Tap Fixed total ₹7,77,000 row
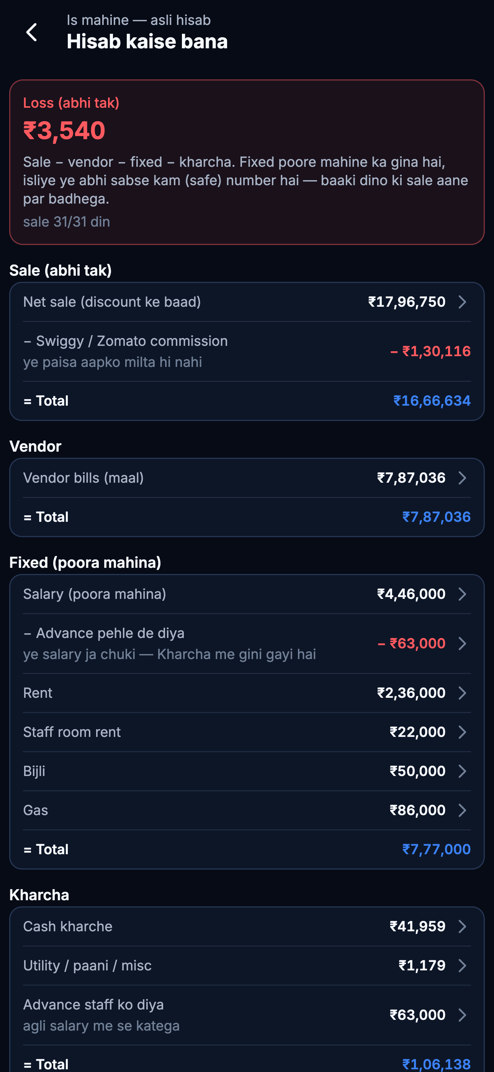 pos(247,849)
